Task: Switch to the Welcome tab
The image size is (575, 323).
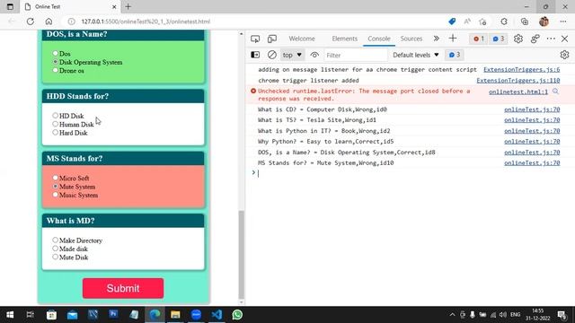Action: (302, 39)
